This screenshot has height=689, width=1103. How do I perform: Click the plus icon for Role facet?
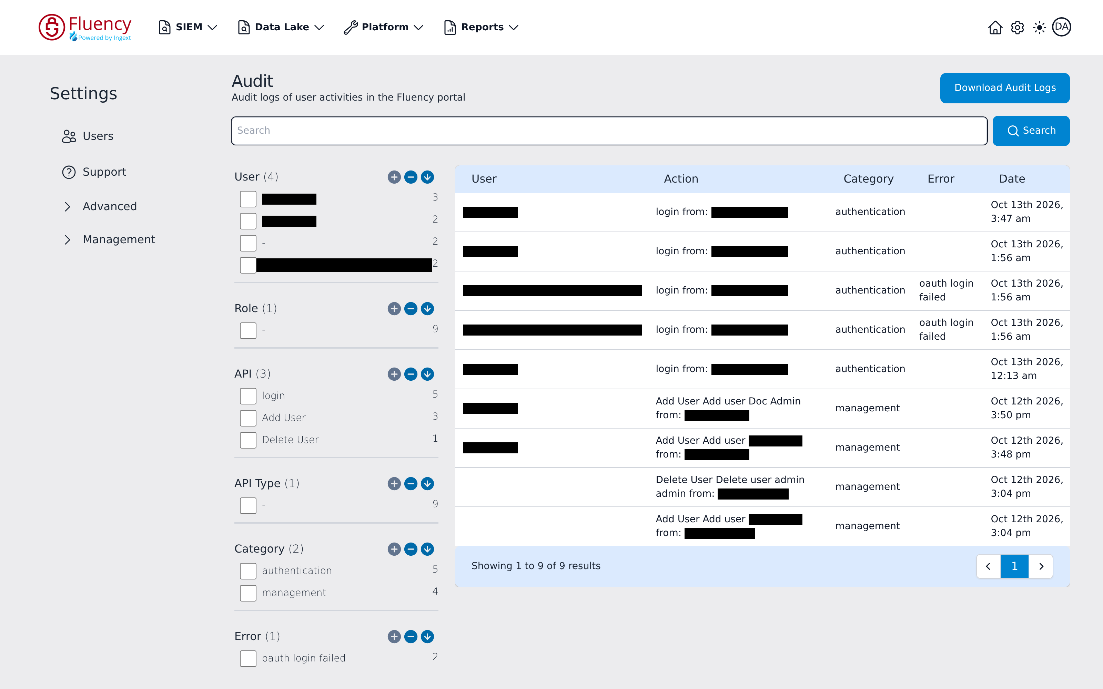point(394,309)
